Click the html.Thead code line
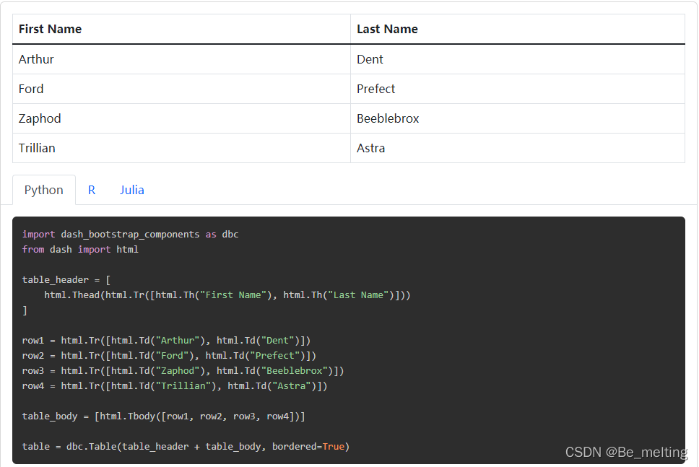The image size is (699, 467). coord(227,295)
